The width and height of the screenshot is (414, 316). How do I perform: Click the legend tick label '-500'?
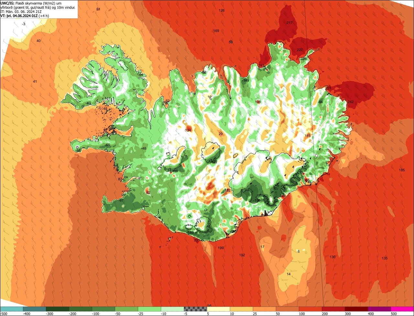pyautogui.click(x=4, y=314)
